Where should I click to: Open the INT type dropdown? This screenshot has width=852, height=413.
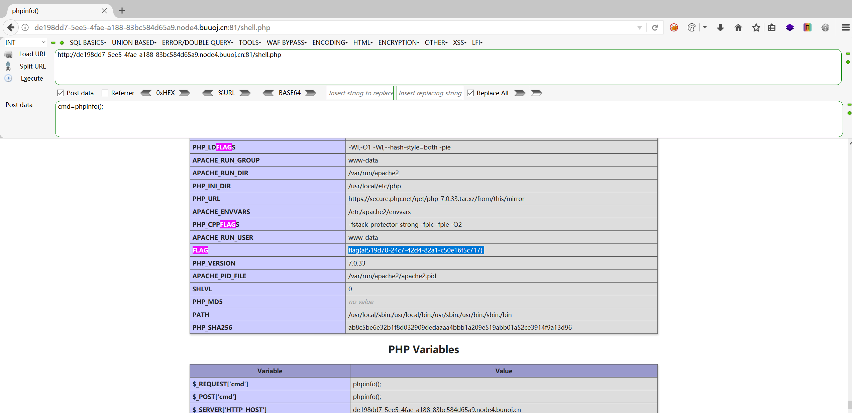pyautogui.click(x=25, y=42)
